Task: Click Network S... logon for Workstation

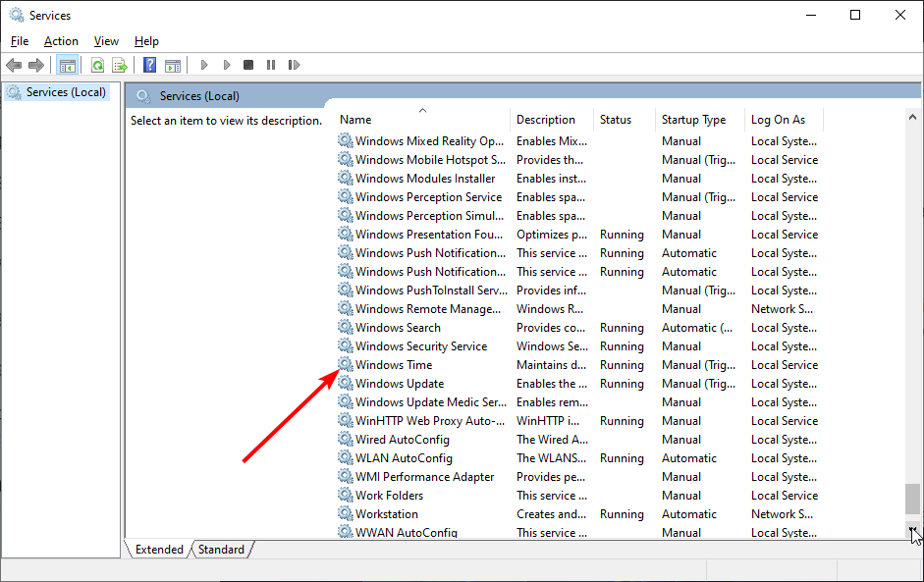Action: point(782,513)
